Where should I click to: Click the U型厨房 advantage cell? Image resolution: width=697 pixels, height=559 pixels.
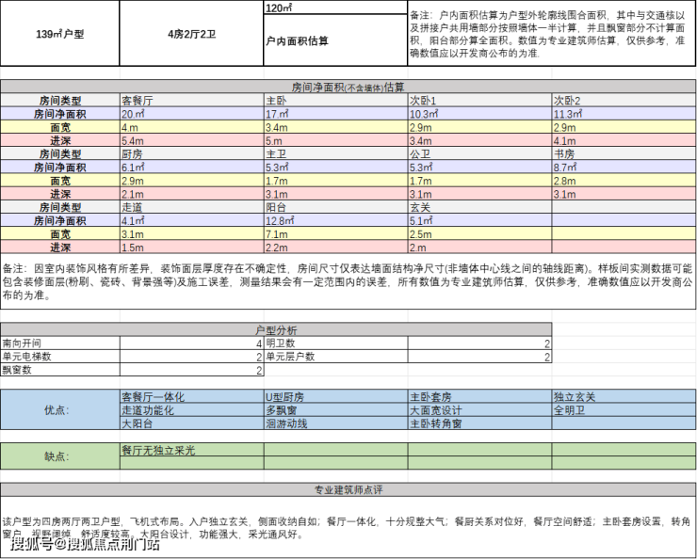click(334, 396)
